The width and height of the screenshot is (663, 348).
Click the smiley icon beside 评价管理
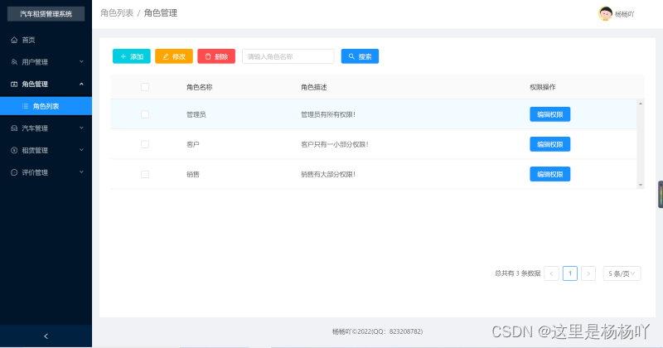tap(14, 172)
